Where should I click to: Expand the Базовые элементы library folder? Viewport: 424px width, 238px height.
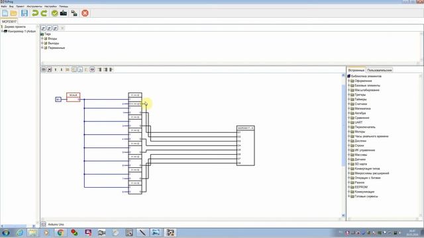pos(349,85)
